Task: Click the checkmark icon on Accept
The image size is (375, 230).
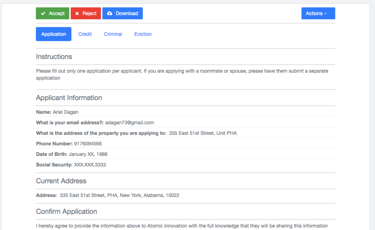Action: point(43,14)
